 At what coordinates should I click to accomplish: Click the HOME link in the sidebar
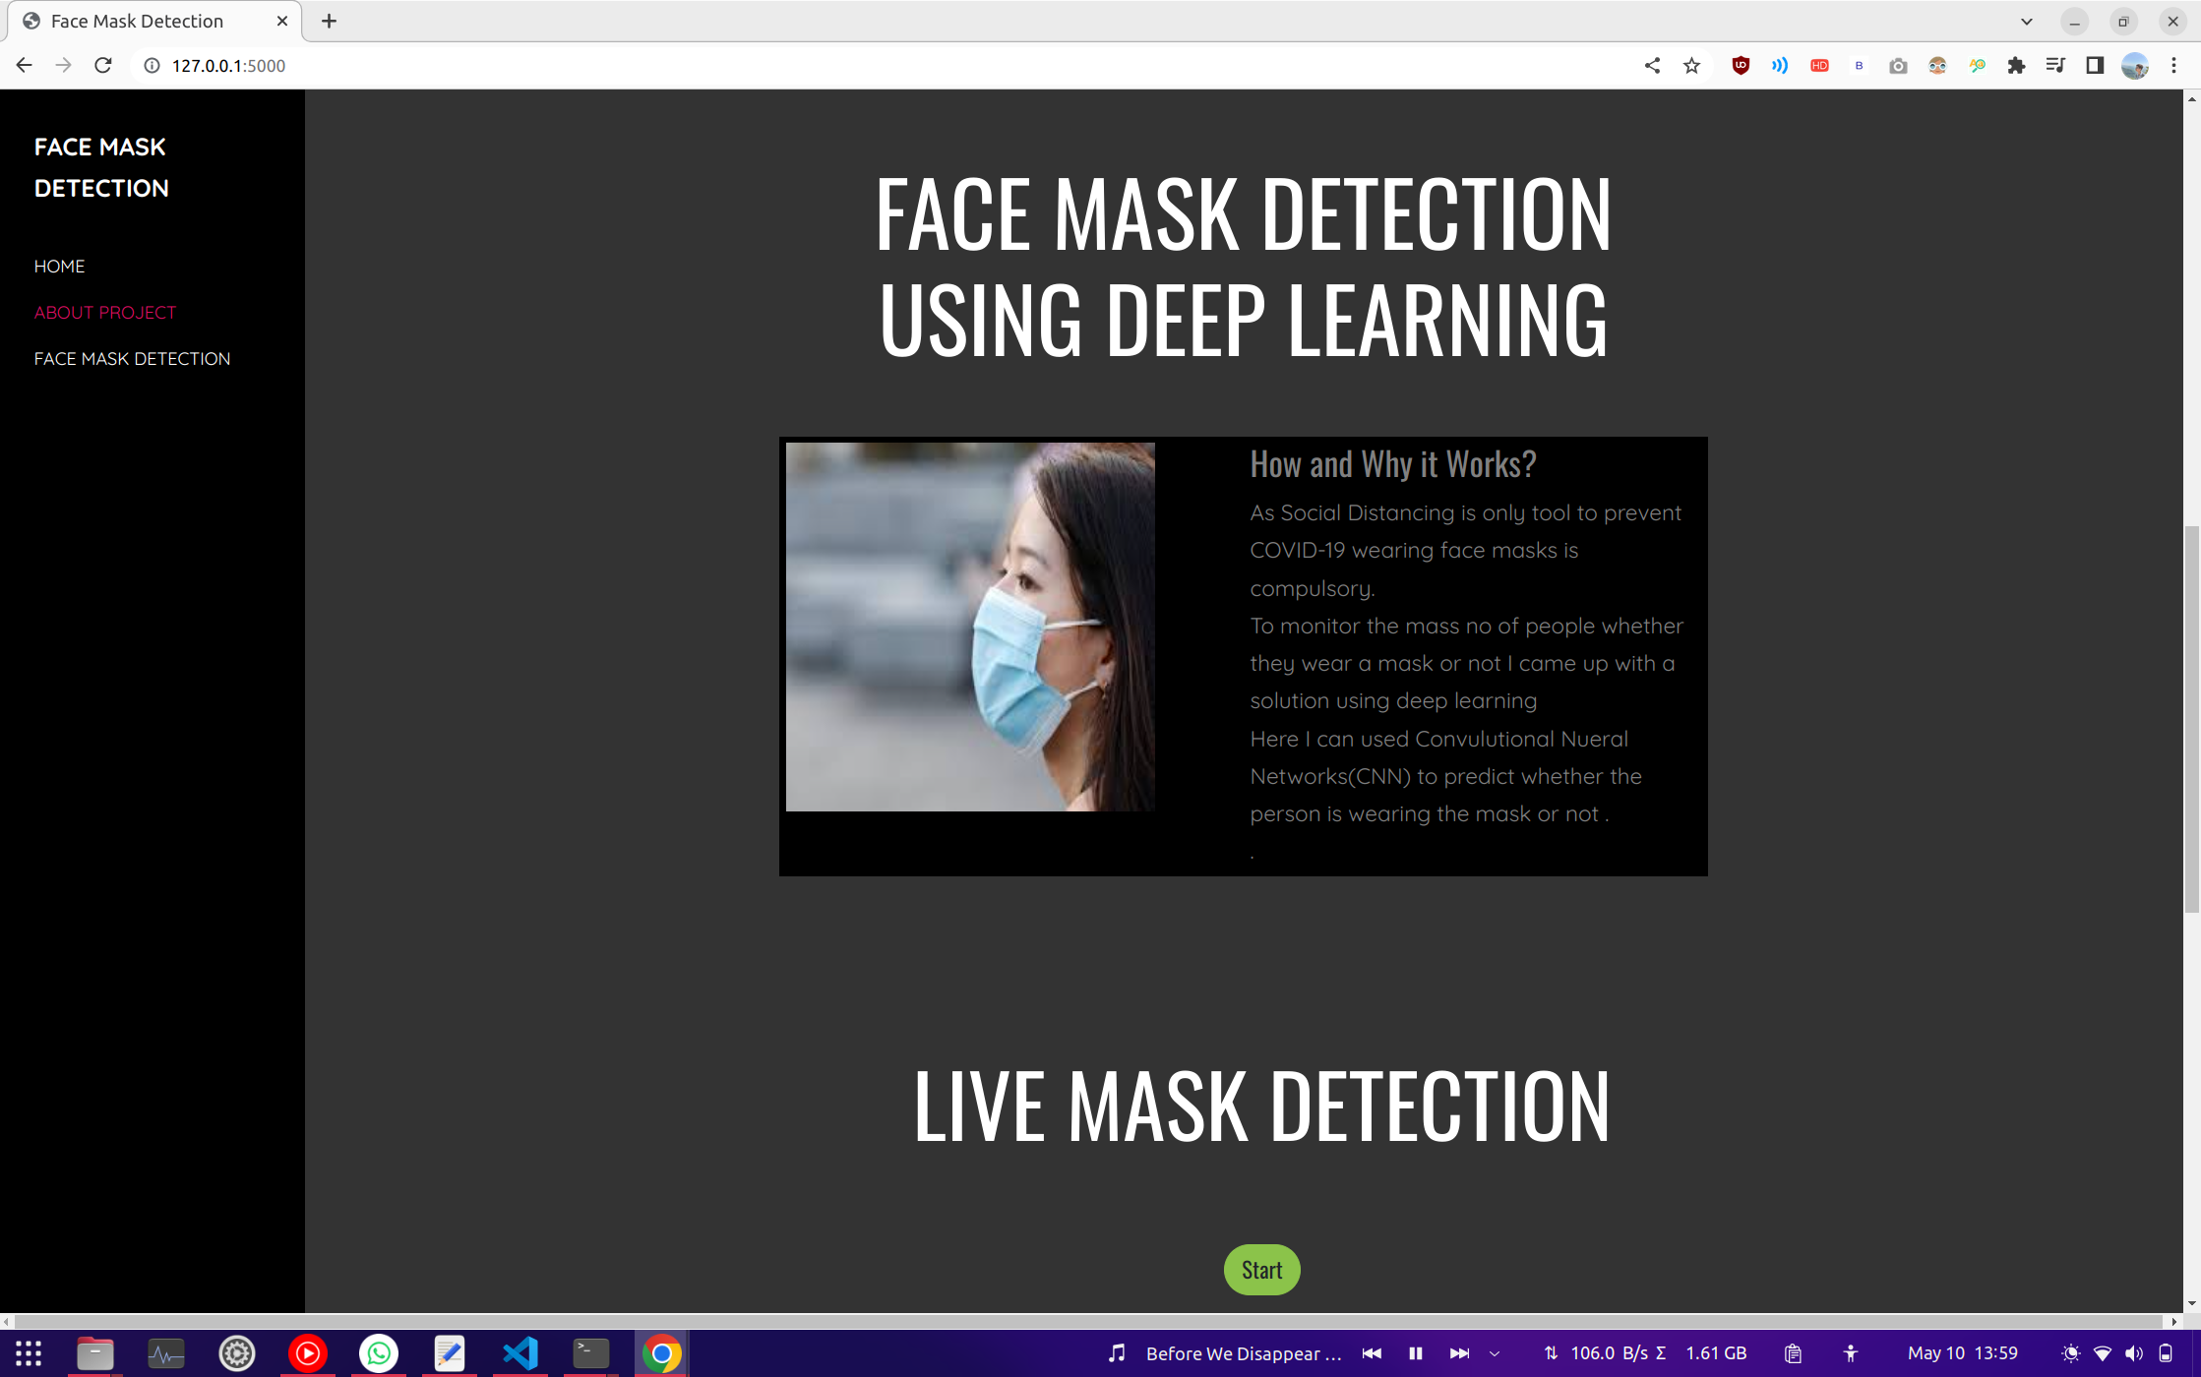point(59,266)
